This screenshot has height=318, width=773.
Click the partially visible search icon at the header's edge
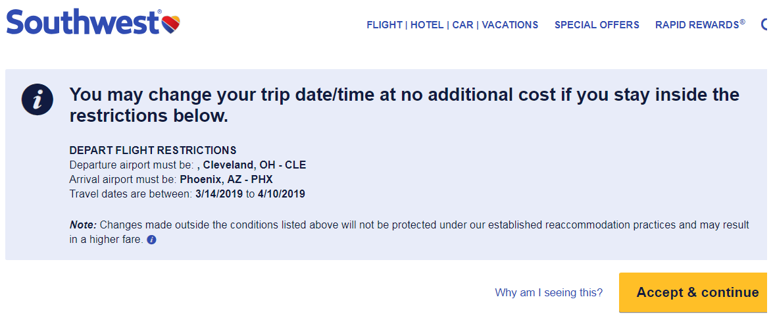767,25
